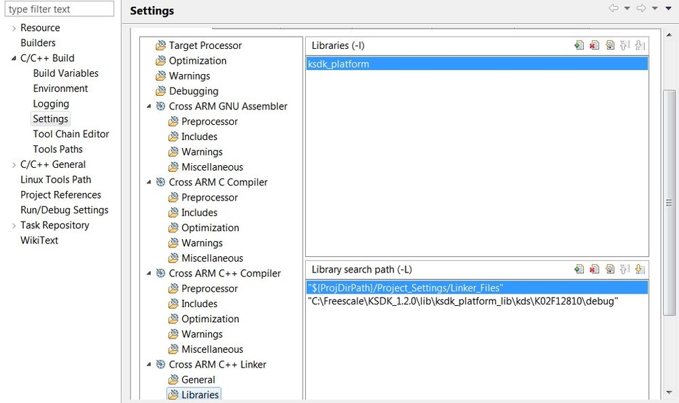679x403 pixels.
Task: Click the settings pane scrollbar down arrow
Action: [669, 392]
